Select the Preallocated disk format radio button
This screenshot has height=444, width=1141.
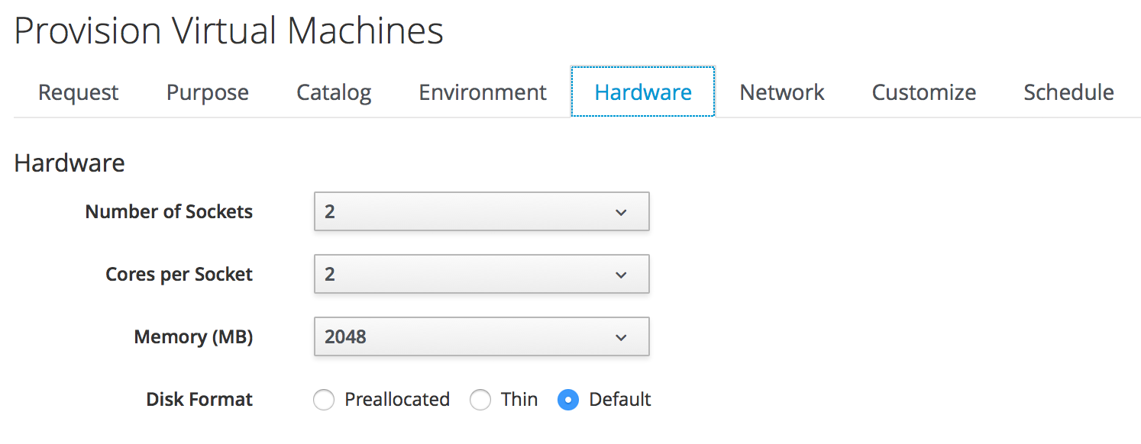(324, 400)
